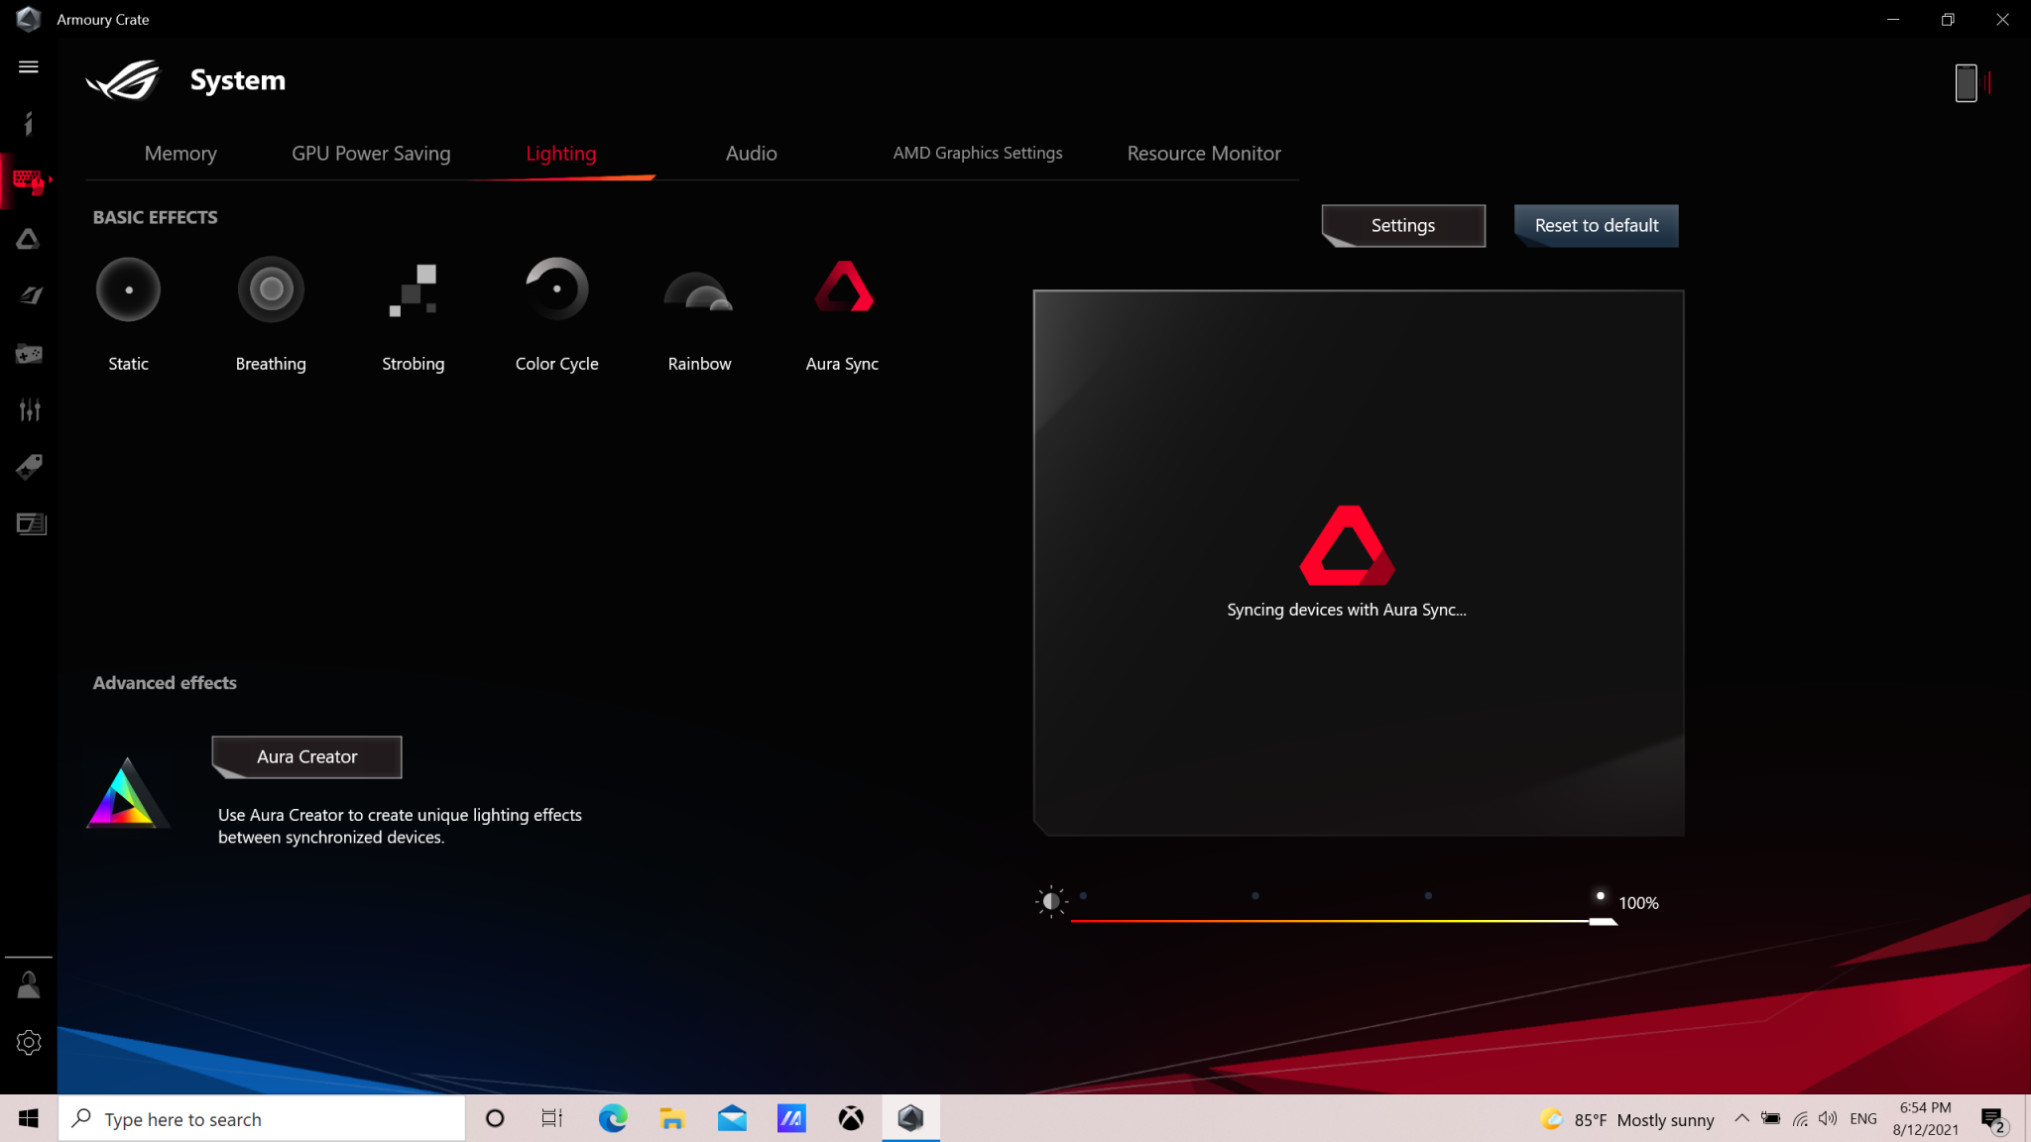The height and width of the screenshot is (1142, 2031).
Task: Select the Device keyboard sidebar icon
Action: 28,181
